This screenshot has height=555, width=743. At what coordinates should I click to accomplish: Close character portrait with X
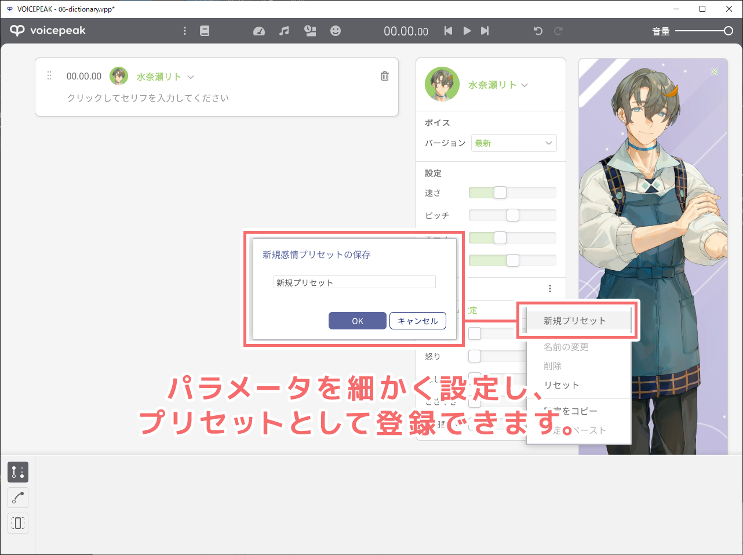[x=715, y=71]
